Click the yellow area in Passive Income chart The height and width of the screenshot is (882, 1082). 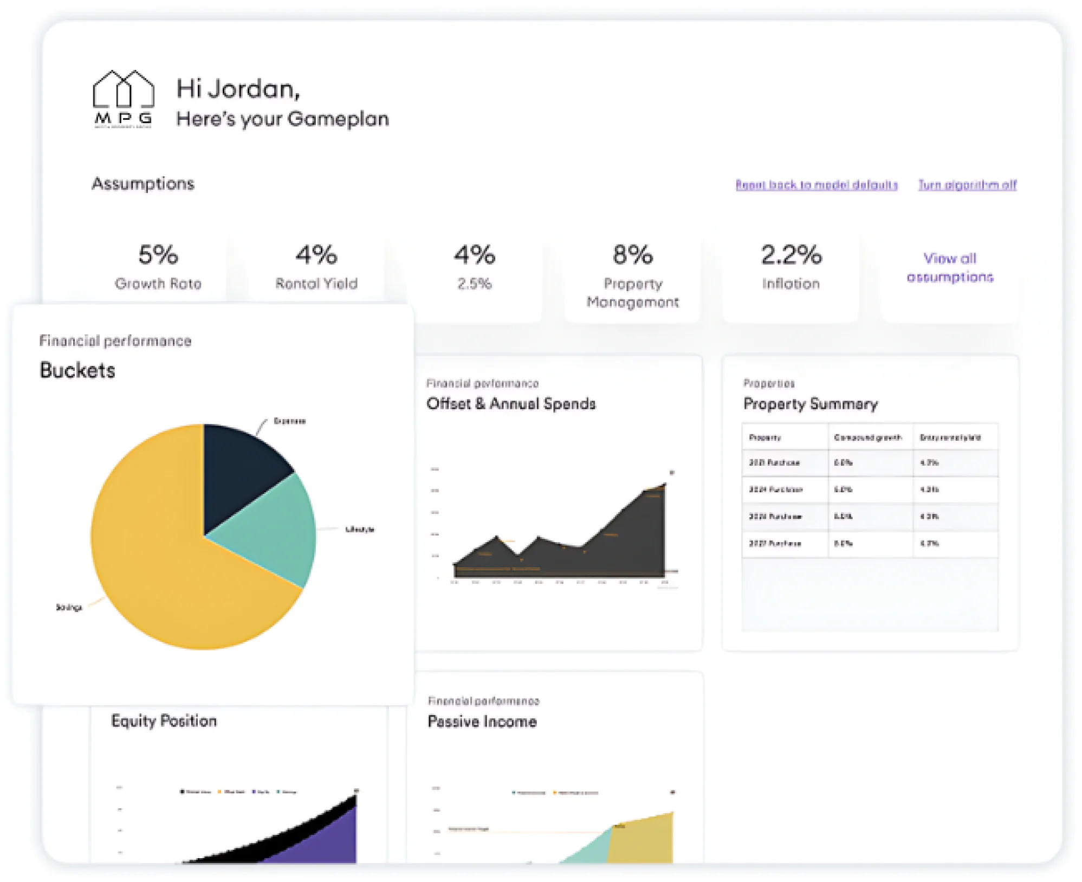tap(642, 843)
